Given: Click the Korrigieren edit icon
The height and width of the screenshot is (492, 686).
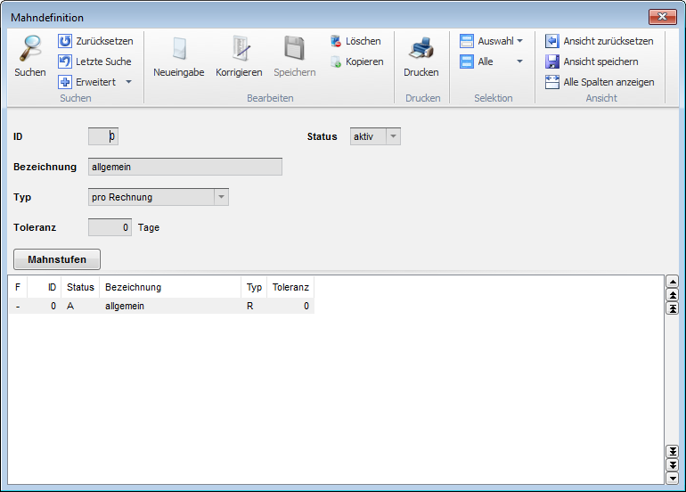Looking at the screenshot, I should 240,48.
